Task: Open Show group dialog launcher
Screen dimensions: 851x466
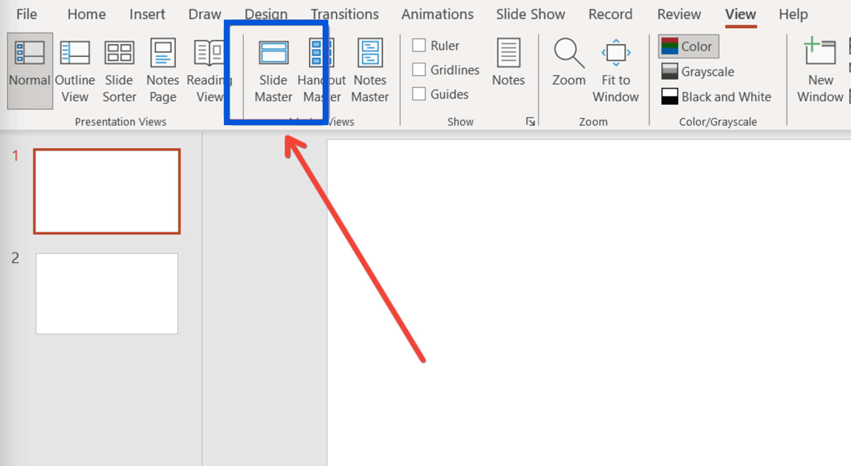Action: point(531,121)
